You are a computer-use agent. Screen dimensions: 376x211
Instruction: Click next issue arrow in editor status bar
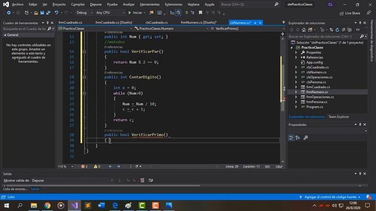coord(118,166)
